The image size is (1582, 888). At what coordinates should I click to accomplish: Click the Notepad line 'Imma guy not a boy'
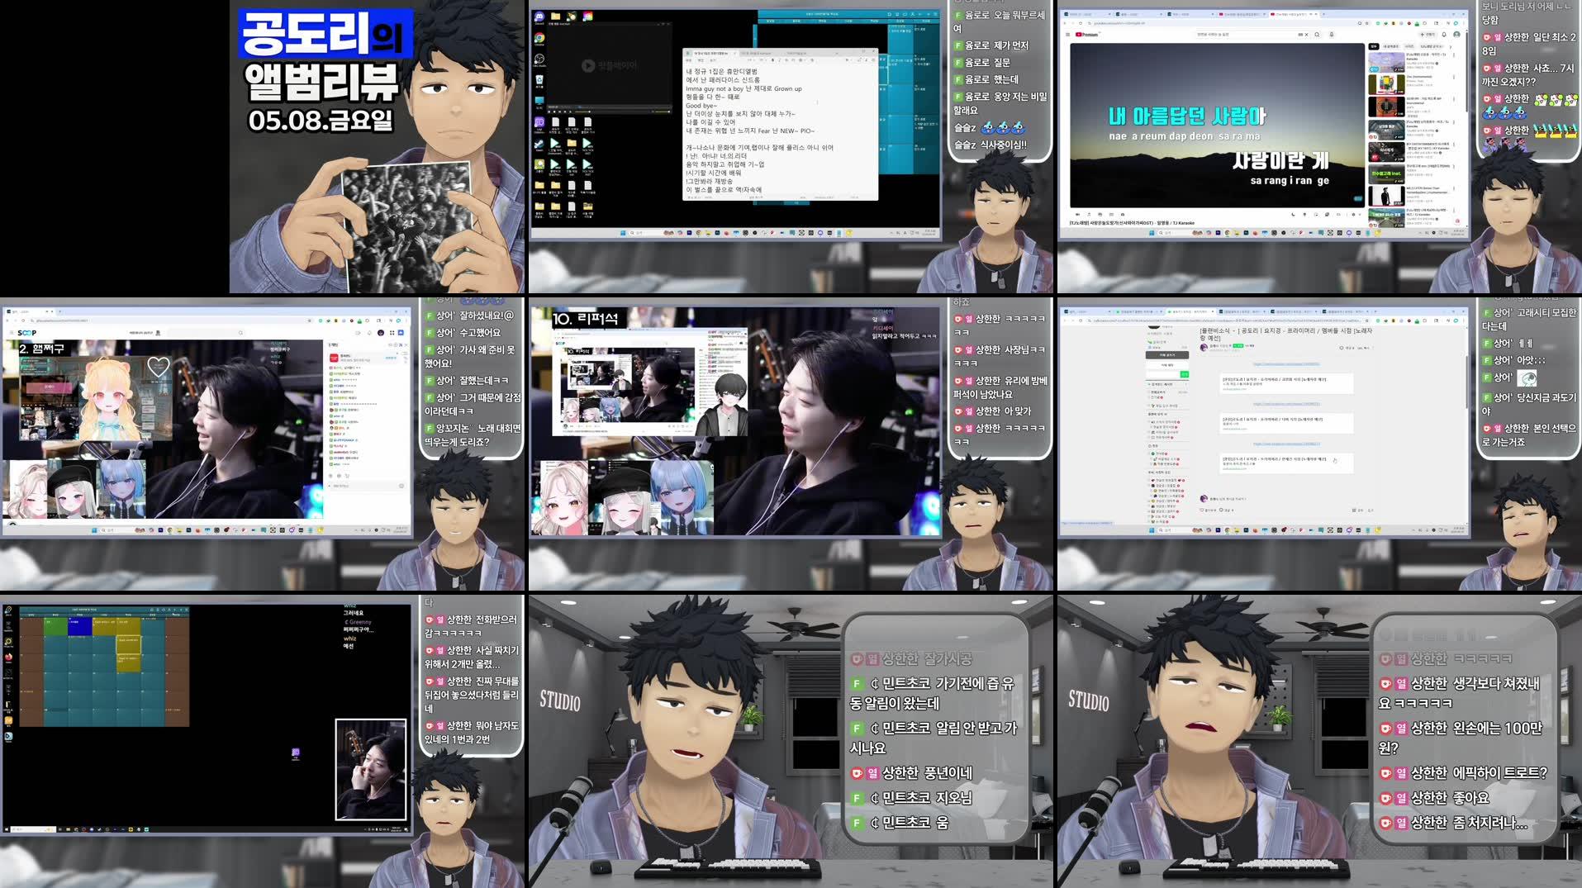point(715,88)
